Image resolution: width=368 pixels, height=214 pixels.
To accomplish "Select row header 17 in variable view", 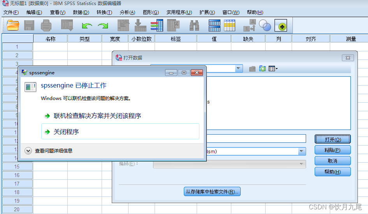I will [x=18, y=184].
